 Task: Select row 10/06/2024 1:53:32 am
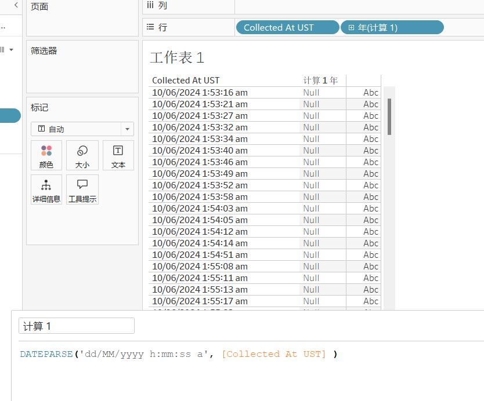click(200, 127)
